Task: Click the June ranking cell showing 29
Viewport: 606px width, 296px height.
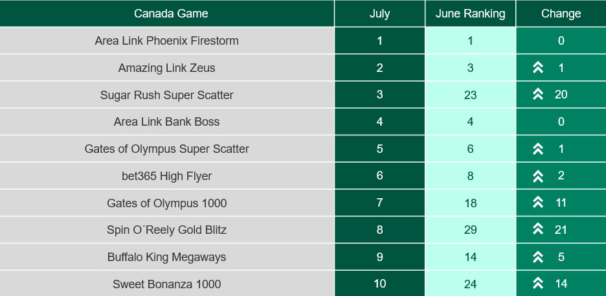Action: coord(470,230)
